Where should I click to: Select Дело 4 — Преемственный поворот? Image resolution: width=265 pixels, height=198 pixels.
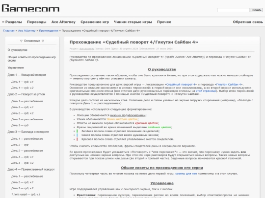point(31,169)
